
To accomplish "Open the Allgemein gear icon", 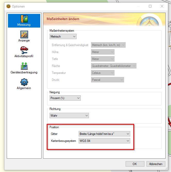I will point(24,82).
